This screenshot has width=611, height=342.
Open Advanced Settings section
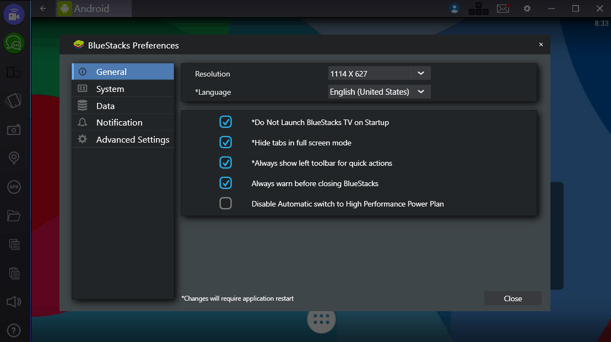tap(123, 139)
